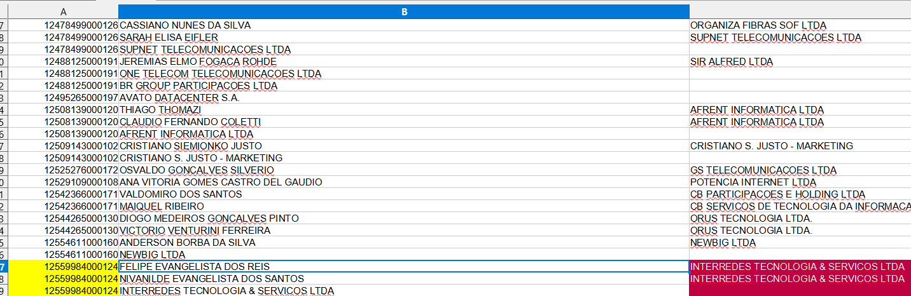Viewport: 911px width, 296px height.
Task: Click cell CLAUDIO FERNANDO COLETTI
Action: coord(404,122)
